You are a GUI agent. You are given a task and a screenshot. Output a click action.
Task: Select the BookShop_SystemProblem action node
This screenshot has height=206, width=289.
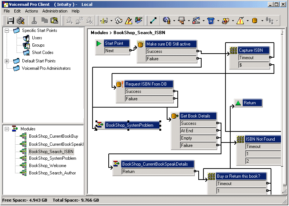130,125
